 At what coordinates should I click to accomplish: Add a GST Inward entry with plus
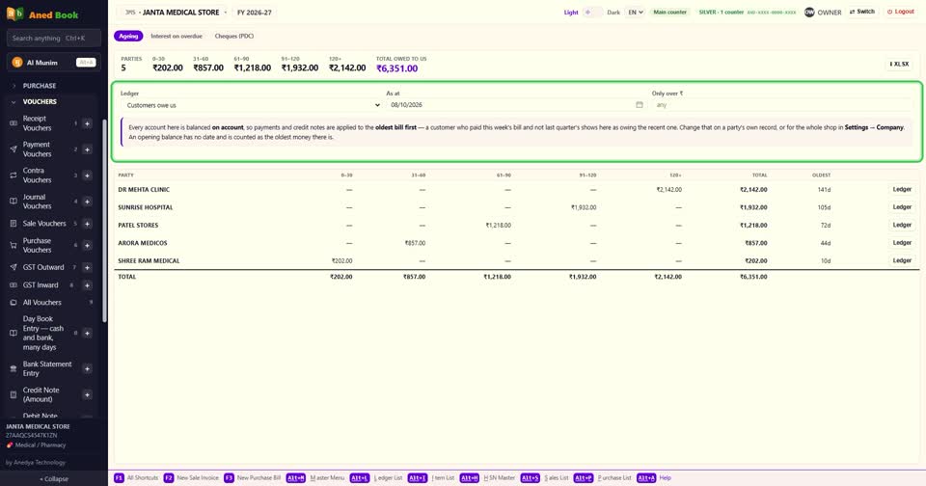87,285
